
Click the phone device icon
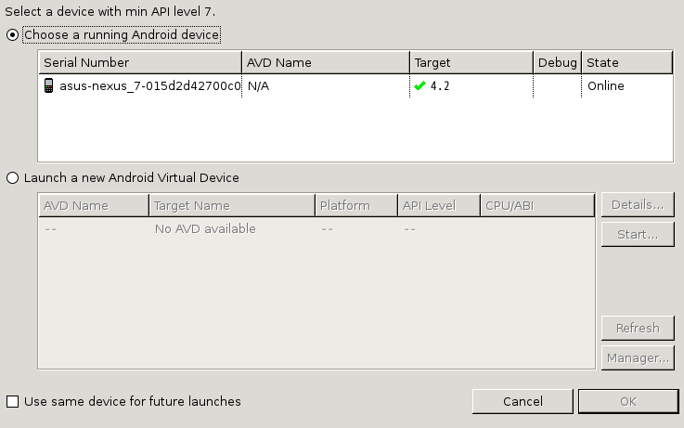pyautogui.click(x=49, y=85)
